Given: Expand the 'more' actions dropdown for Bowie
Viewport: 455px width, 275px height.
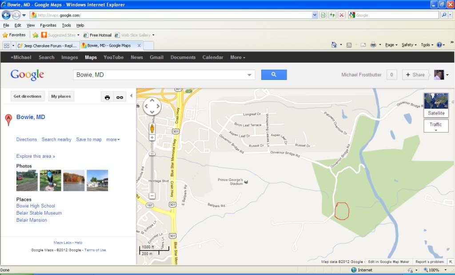Looking at the screenshot, I should click(113, 139).
